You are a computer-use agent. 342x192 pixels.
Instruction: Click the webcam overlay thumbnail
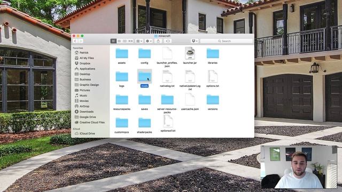[299, 167]
